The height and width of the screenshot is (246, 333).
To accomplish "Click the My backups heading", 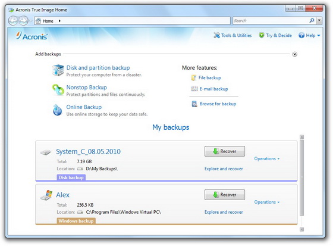I will click(x=171, y=127).
